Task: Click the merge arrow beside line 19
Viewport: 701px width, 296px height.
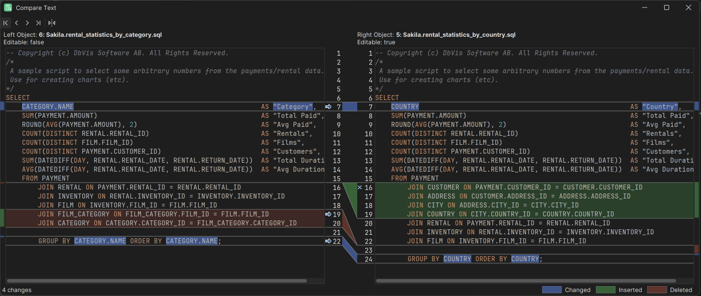Action: 329,214
